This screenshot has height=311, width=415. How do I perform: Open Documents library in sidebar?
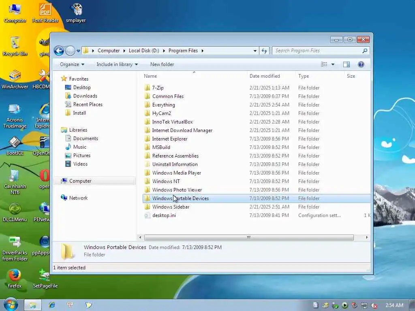click(85, 138)
